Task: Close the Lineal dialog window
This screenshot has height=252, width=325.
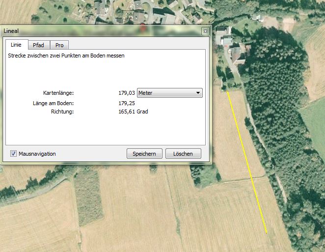Action: coord(205,30)
